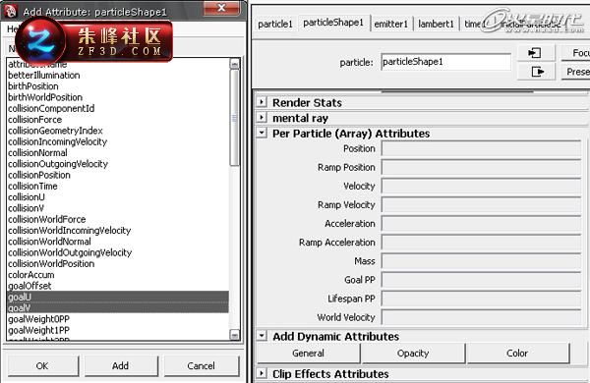The image size is (590, 383).
Task: Click the Opacity dynamic attribute button
Action: [x=413, y=354]
